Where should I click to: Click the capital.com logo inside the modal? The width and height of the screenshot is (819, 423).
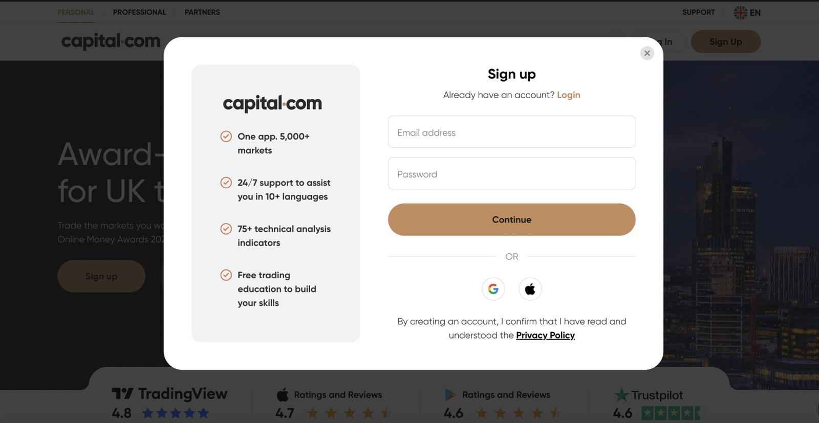coord(271,103)
